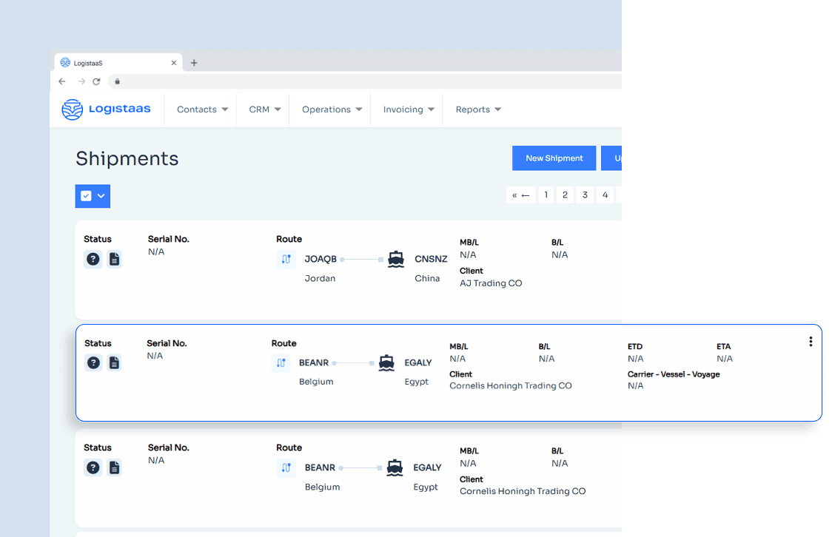Go to page 1

(x=546, y=195)
